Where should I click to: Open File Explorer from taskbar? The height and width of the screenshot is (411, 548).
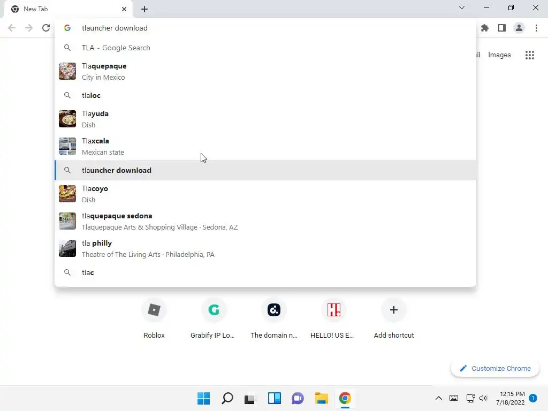pyautogui.click(x=321, y=398)
